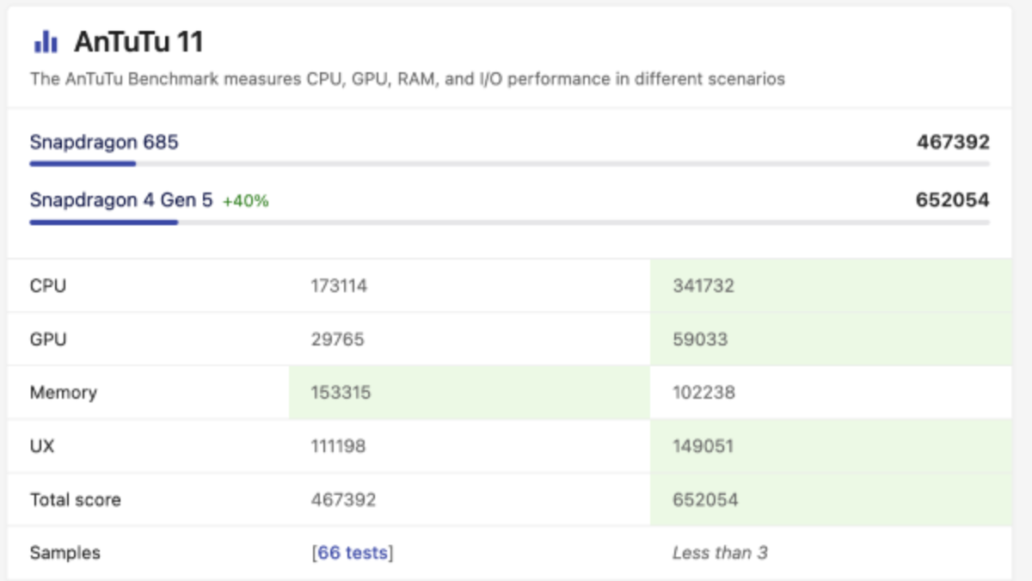Click the CPU row label
Viewport: 1032px width, 581px height.
48,285
